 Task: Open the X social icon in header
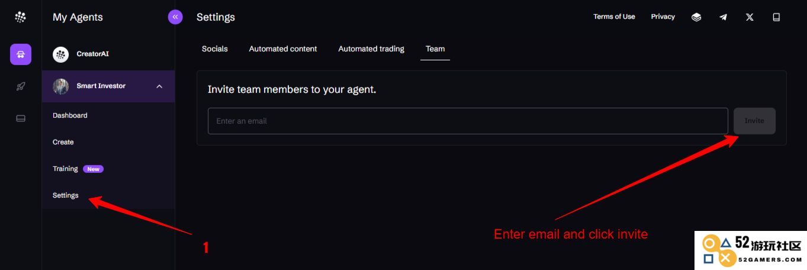coord(750,17)
